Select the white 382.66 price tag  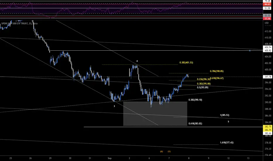click(268, 133)
